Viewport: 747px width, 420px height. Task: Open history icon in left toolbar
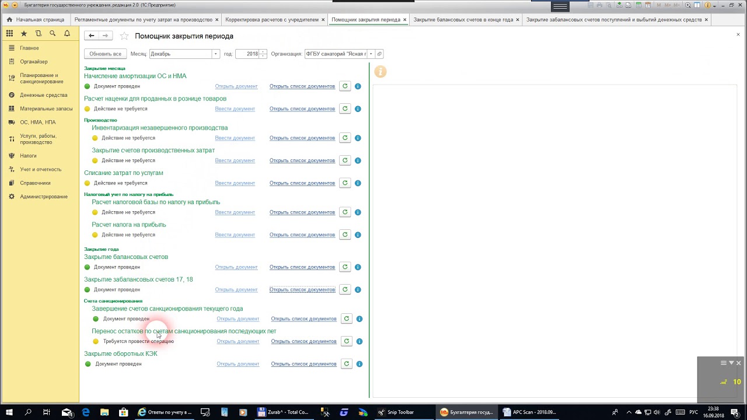[x=39, y=34]
